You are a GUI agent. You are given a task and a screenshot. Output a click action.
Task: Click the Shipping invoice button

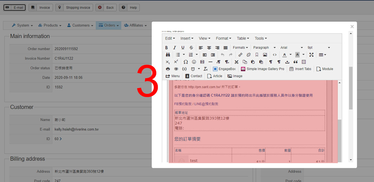[74, 7]
